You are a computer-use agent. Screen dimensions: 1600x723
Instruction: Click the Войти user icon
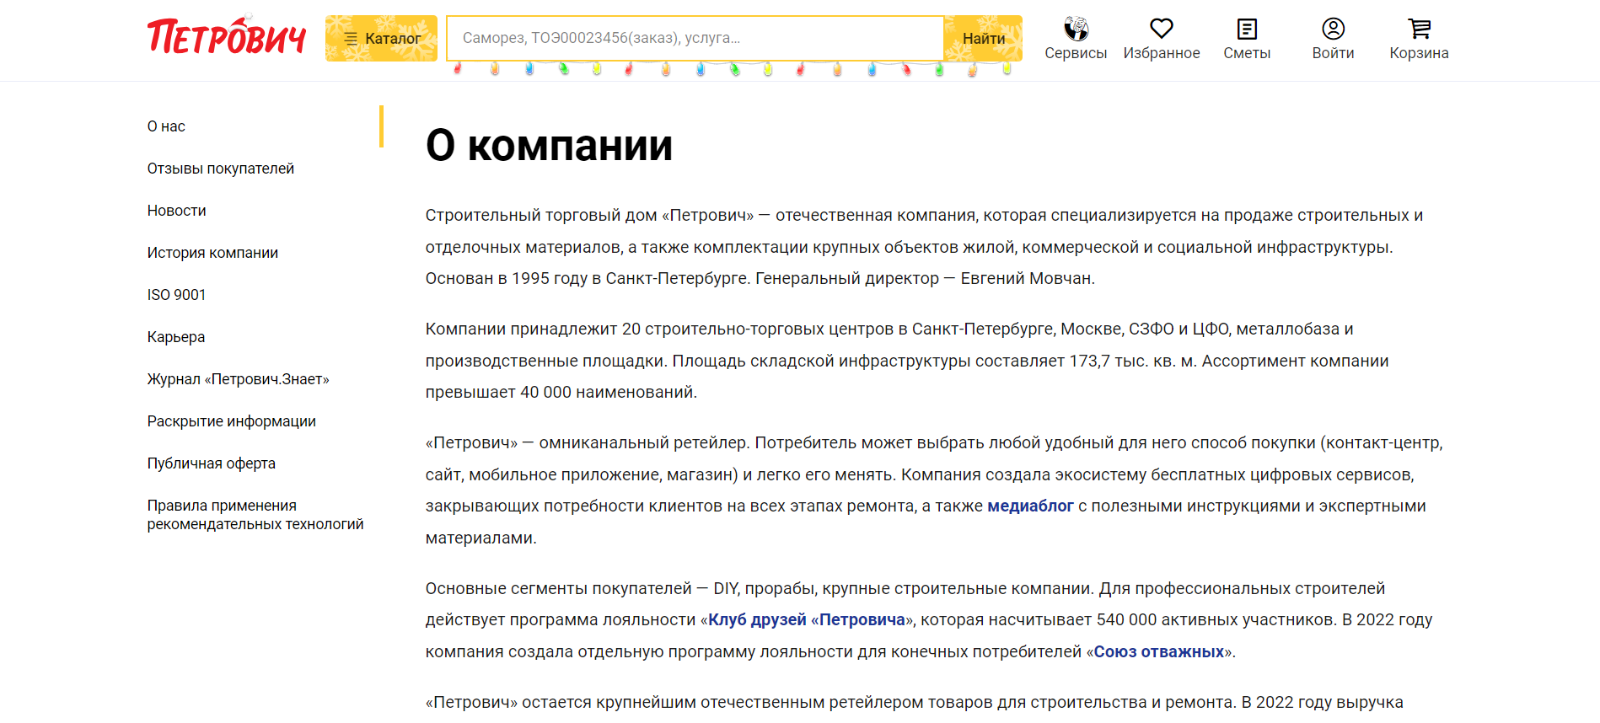point(1333,29)
